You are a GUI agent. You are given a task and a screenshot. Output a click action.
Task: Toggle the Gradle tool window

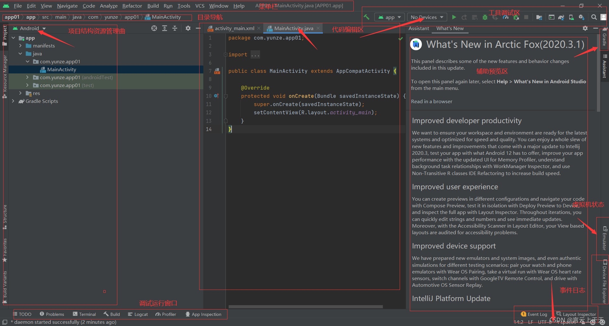(605, 37)
